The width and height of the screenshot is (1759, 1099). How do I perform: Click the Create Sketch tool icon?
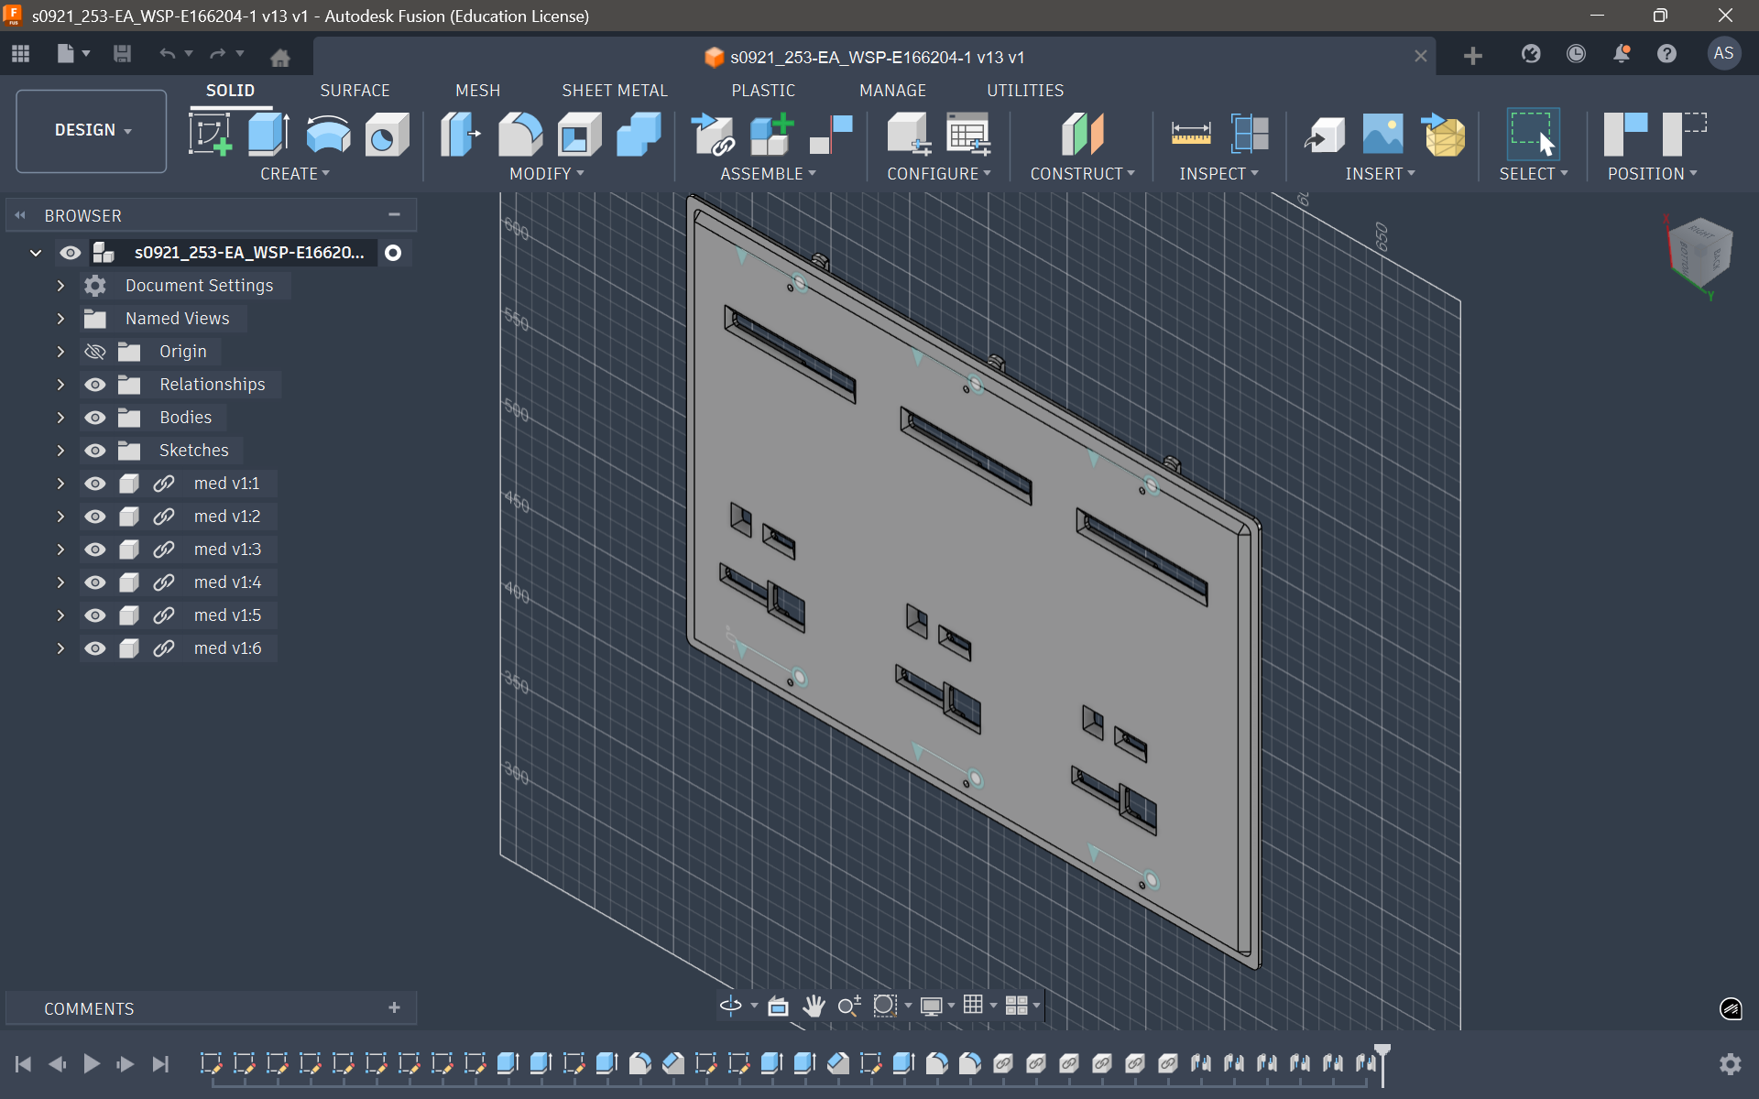point(210,135)
